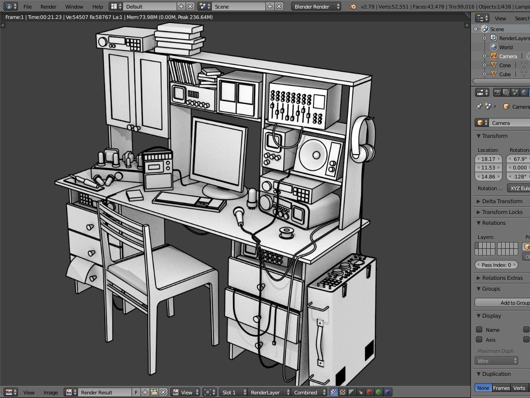Unlink the Render Result image
This screenshot has height=398, width=530.
(x=163, y=392)
